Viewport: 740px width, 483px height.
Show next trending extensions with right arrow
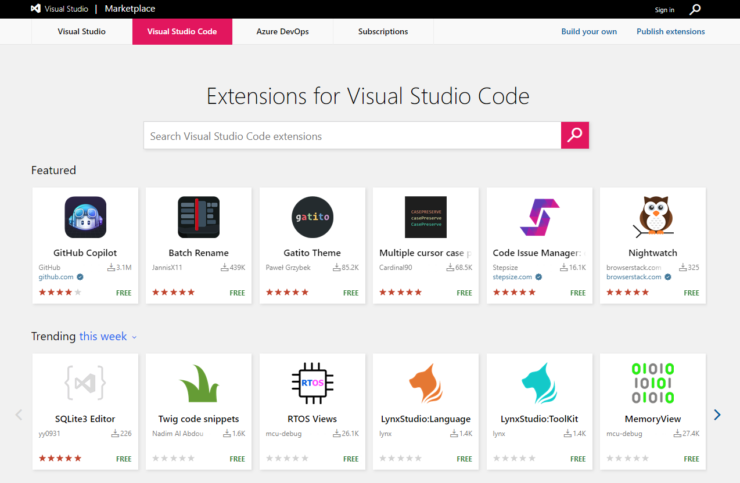point(717,414)
